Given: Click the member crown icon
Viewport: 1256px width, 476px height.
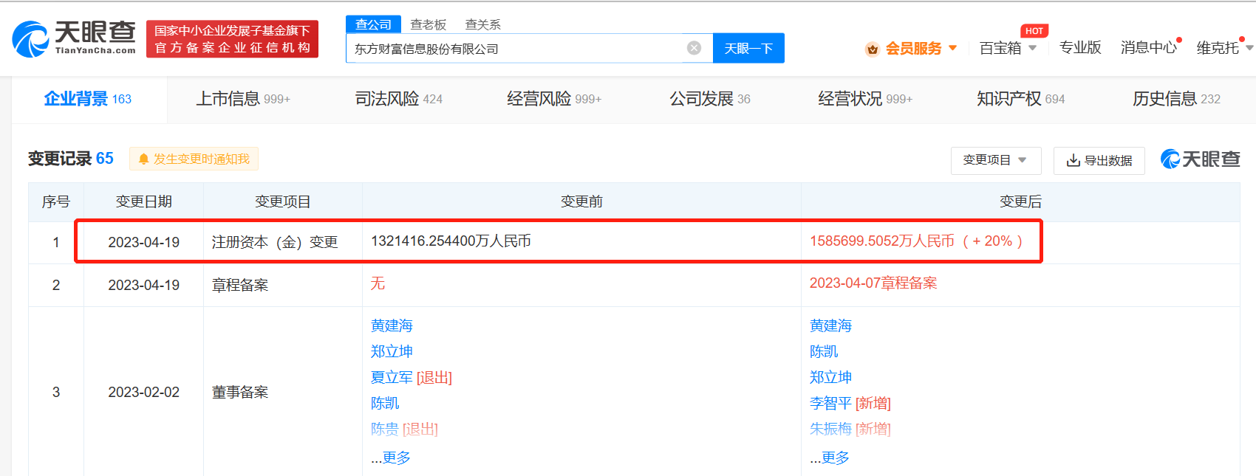Looking at the screenshot, I should pyautogui.click(x=873, y=49).
